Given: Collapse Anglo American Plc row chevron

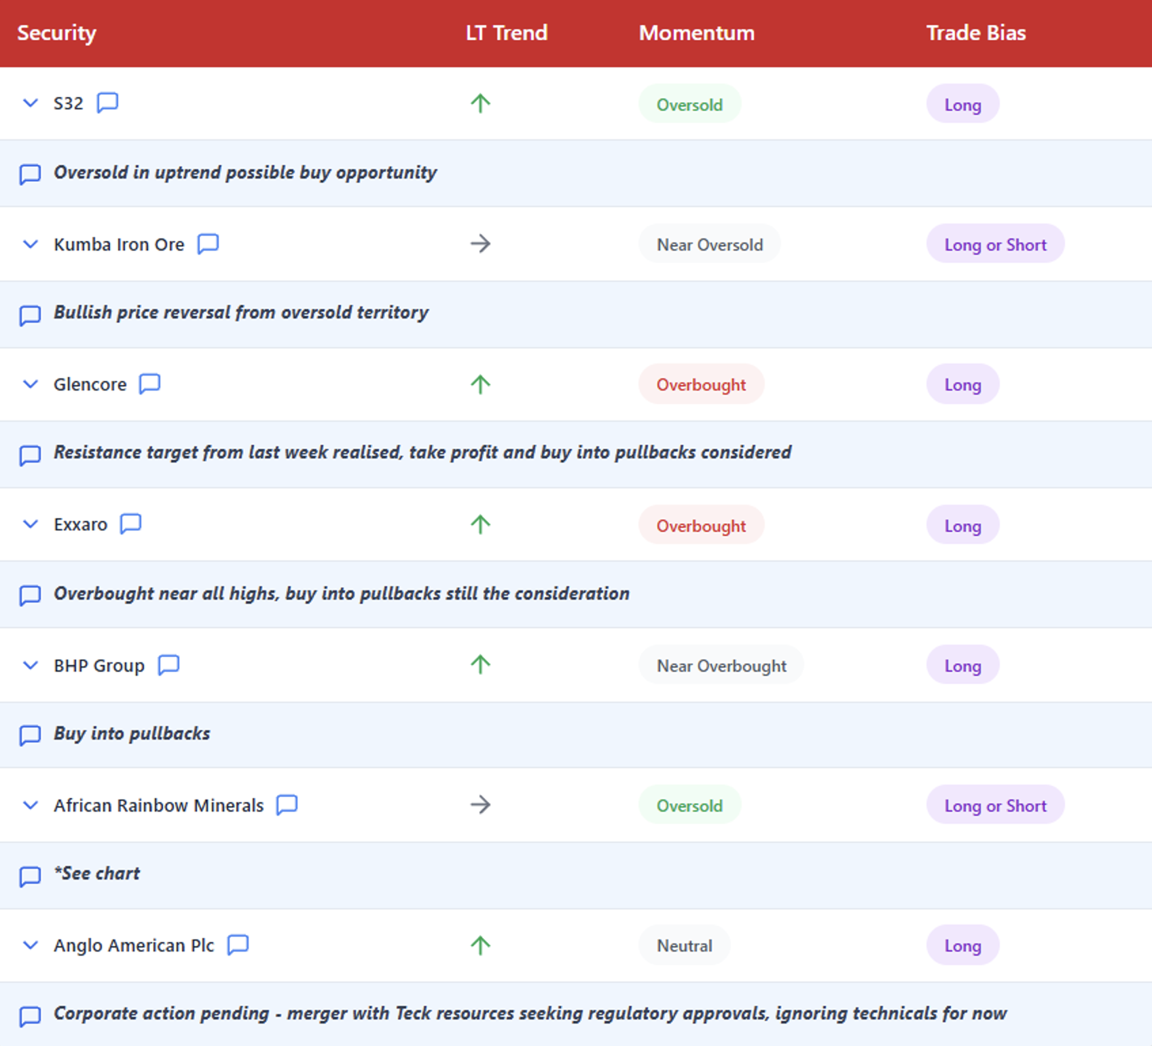Looking at the screenshot, I should [31, 945].
